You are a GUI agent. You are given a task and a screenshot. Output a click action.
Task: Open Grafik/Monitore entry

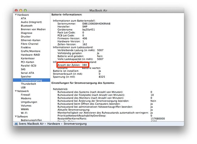point(31,51)
